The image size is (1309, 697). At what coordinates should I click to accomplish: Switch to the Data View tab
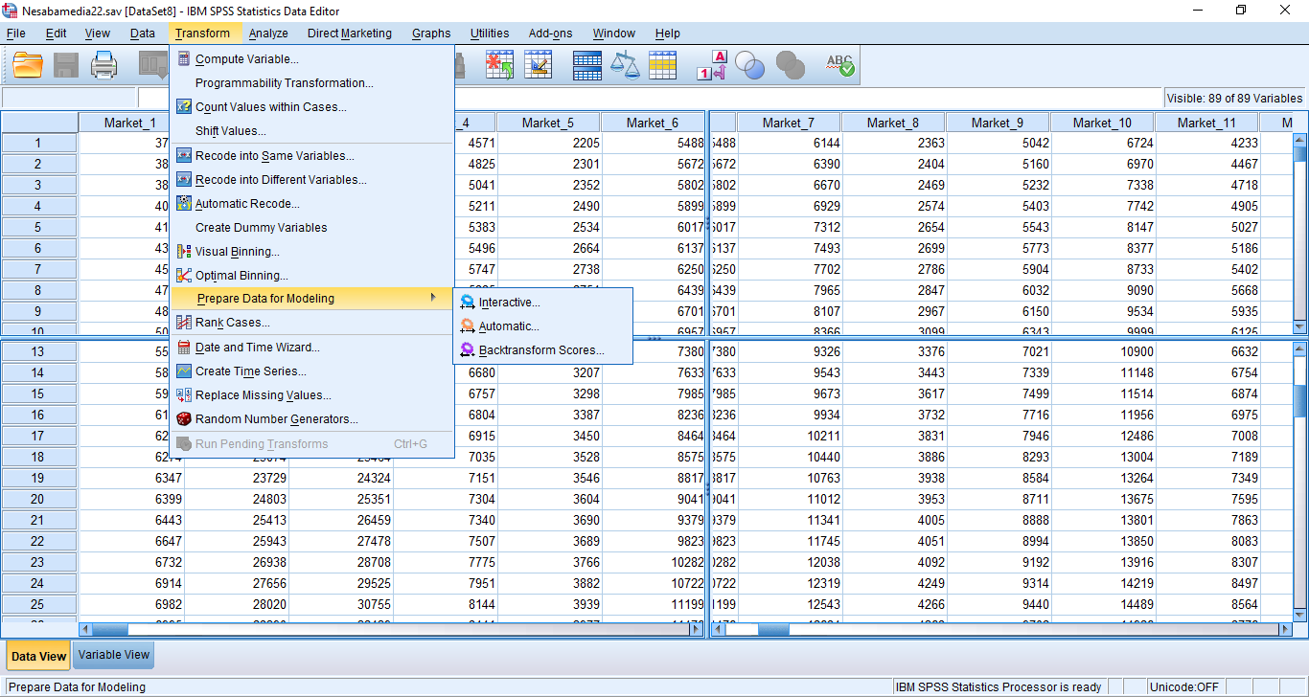point(38,656)
